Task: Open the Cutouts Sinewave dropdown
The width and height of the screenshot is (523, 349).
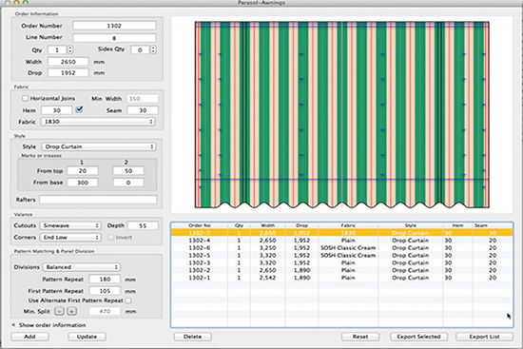Action: click(x=70, y=226)
